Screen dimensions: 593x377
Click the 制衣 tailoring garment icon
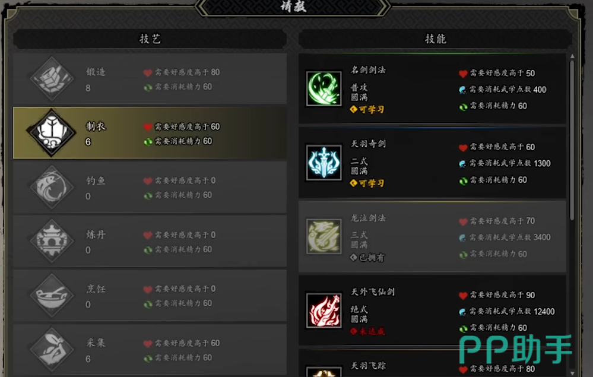click(52, 133)
